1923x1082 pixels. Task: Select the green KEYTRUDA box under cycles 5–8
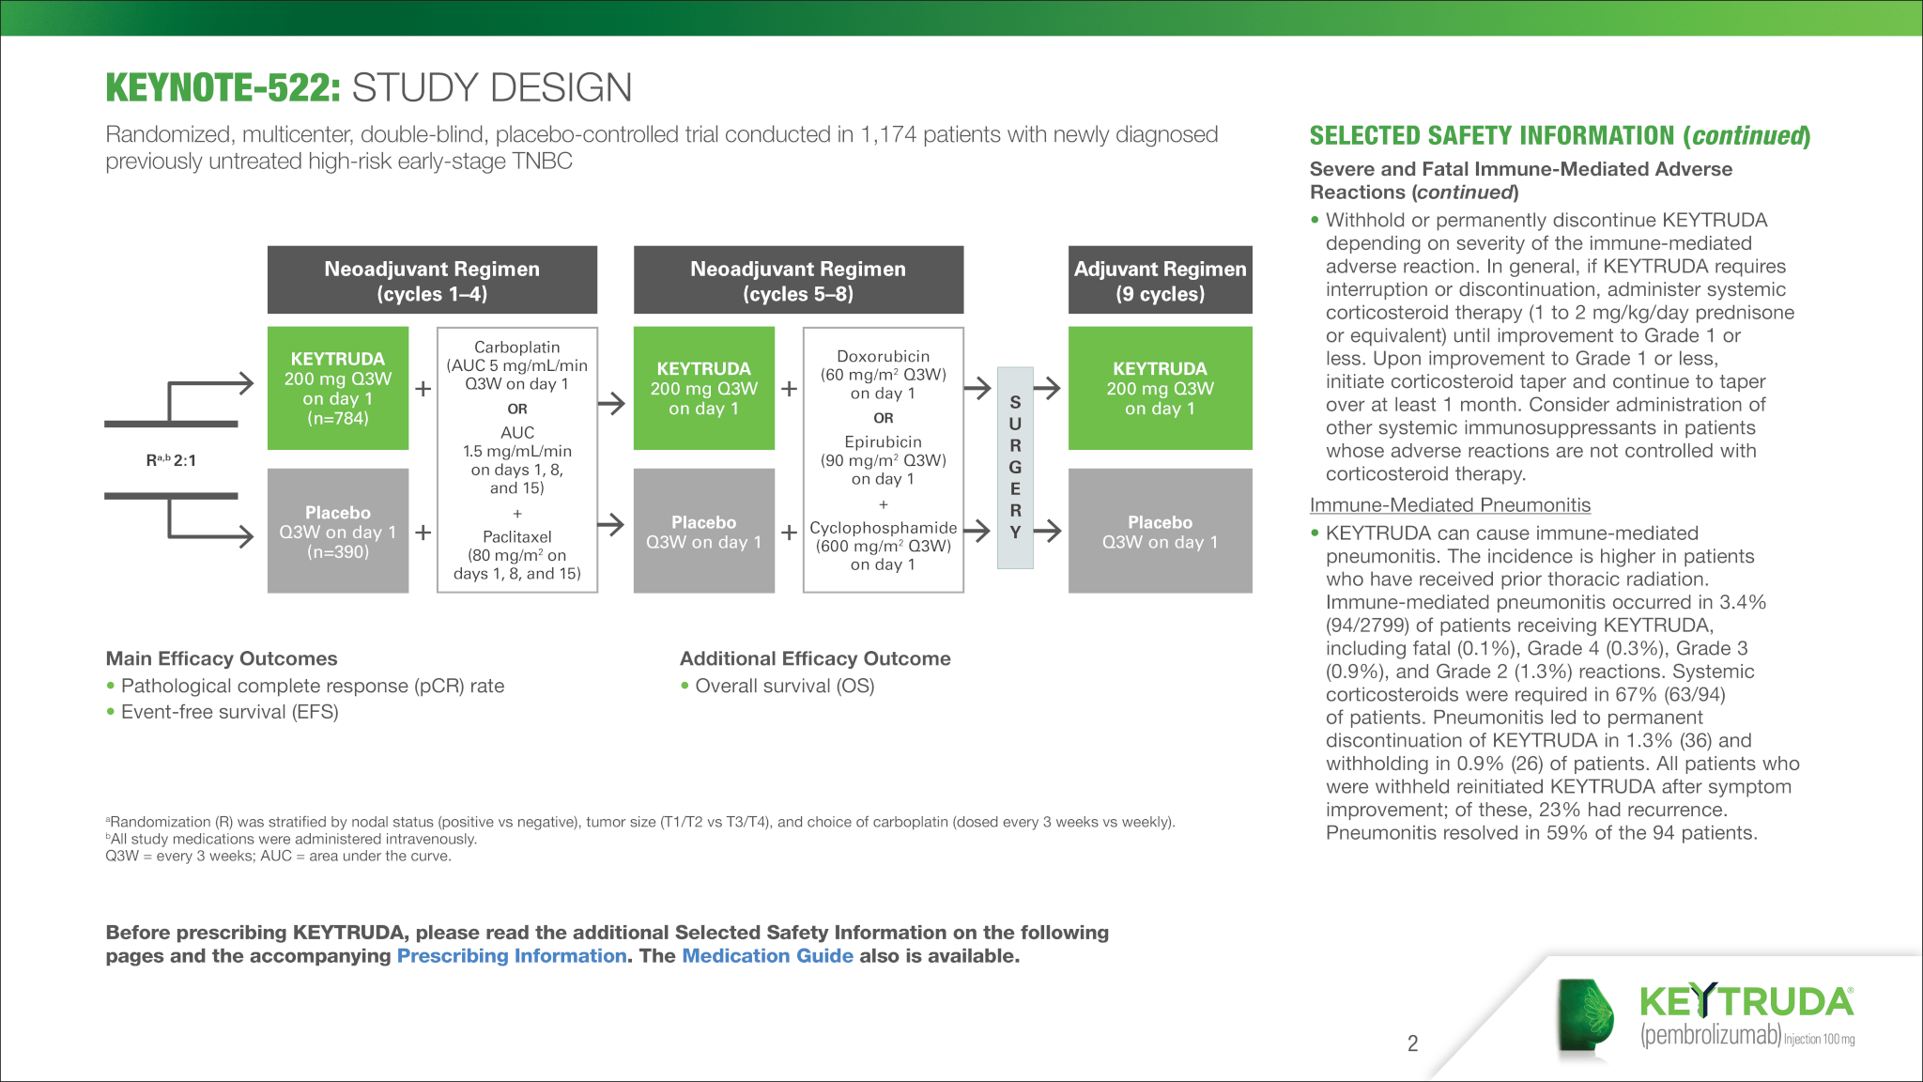[704, 388]
